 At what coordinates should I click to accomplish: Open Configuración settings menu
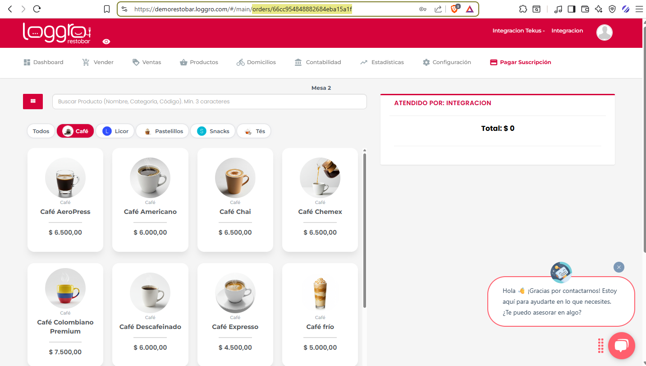tap(447, 62)
